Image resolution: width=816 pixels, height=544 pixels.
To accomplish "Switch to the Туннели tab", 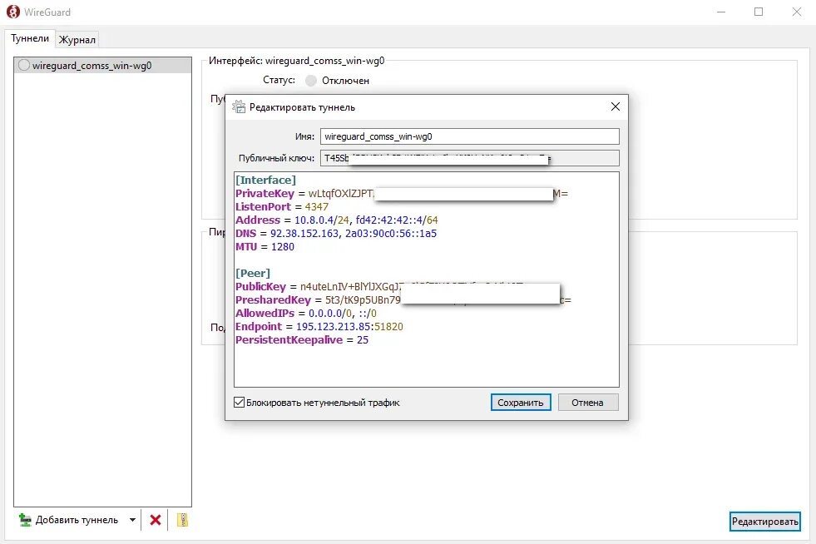I will (x=30, y=38).
